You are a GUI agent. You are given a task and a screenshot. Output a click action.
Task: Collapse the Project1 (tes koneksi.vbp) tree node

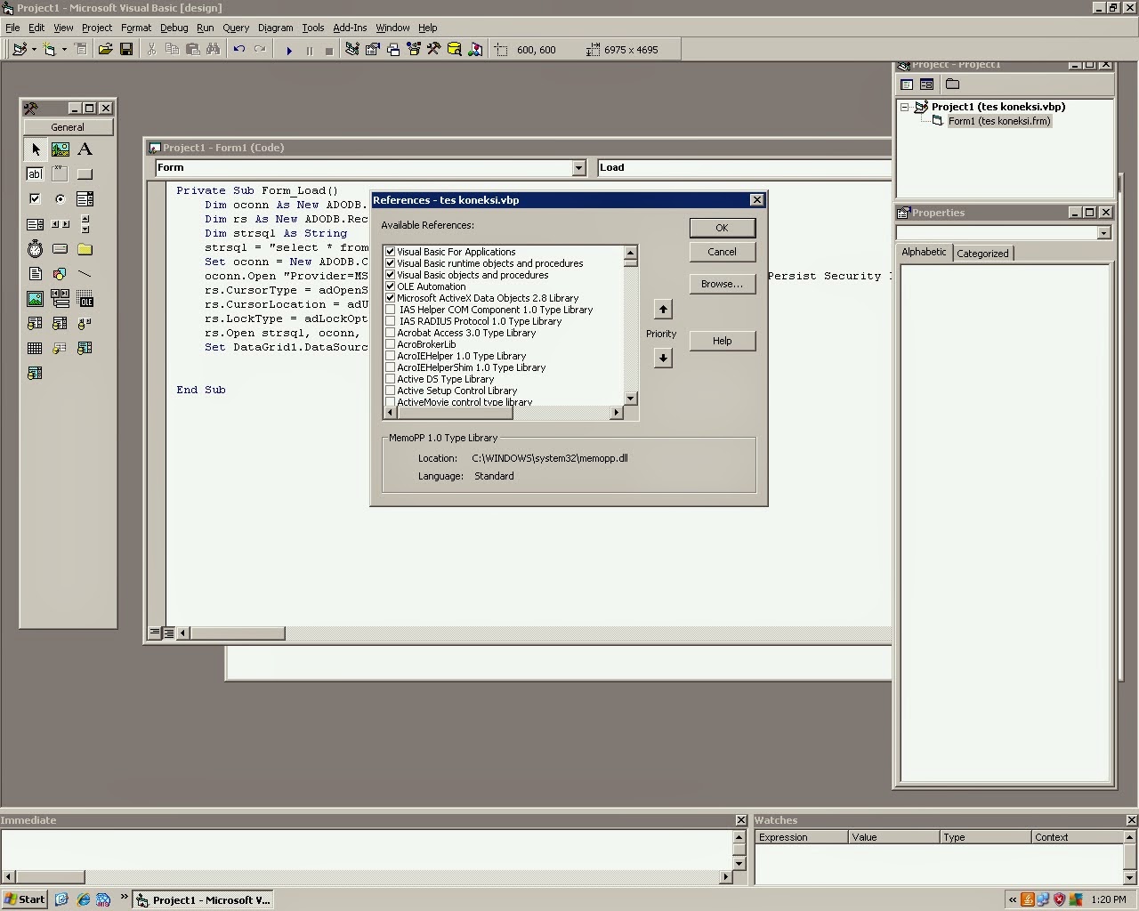click(904, 107)
